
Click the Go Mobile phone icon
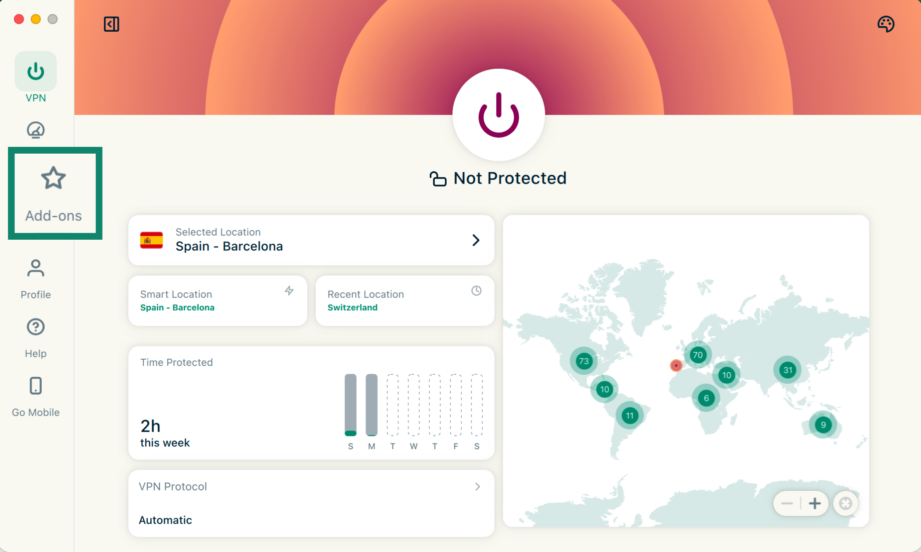click(36, 386)
